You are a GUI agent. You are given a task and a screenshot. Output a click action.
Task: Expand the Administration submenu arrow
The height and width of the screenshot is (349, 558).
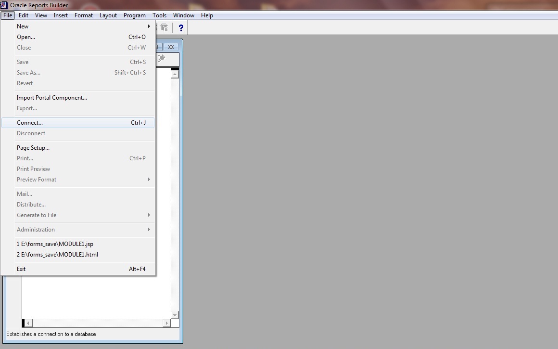coord(149,229)
